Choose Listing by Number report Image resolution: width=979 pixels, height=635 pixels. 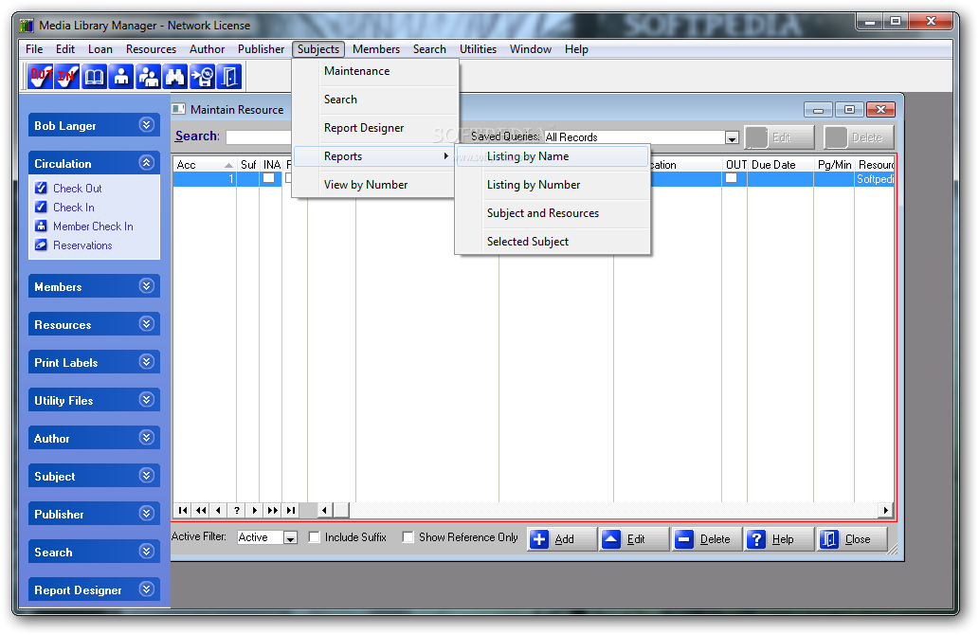click(x=553, y=185)
